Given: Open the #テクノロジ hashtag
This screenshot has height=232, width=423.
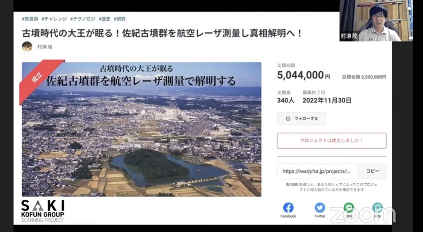Looking at the screenshot, I should click(x=83, y=19).
